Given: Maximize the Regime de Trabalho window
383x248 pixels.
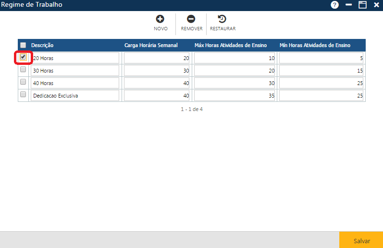Looking at the screenshot, I should (362, 5).
